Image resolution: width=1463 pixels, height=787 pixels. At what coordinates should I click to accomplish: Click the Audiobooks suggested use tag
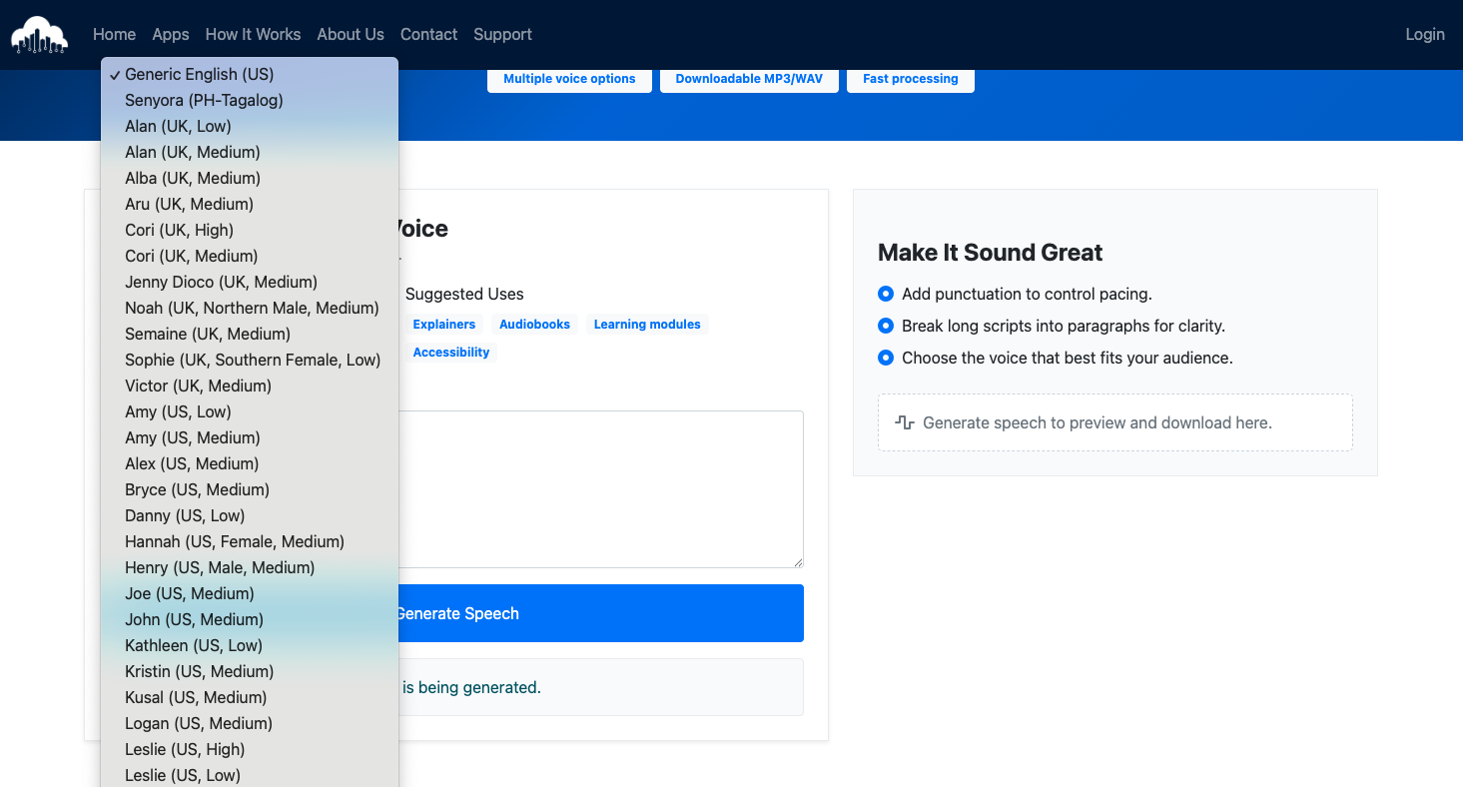click(x=534, y=324)
